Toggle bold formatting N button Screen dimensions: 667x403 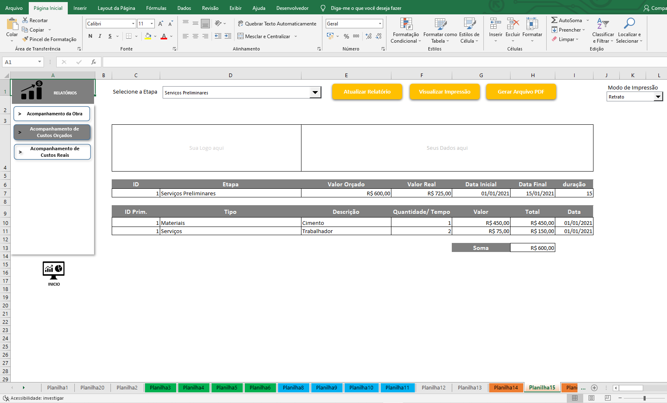(90, 37)
